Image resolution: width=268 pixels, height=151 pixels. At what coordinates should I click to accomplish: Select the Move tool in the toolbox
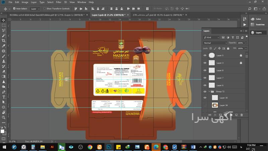point(3,20)
